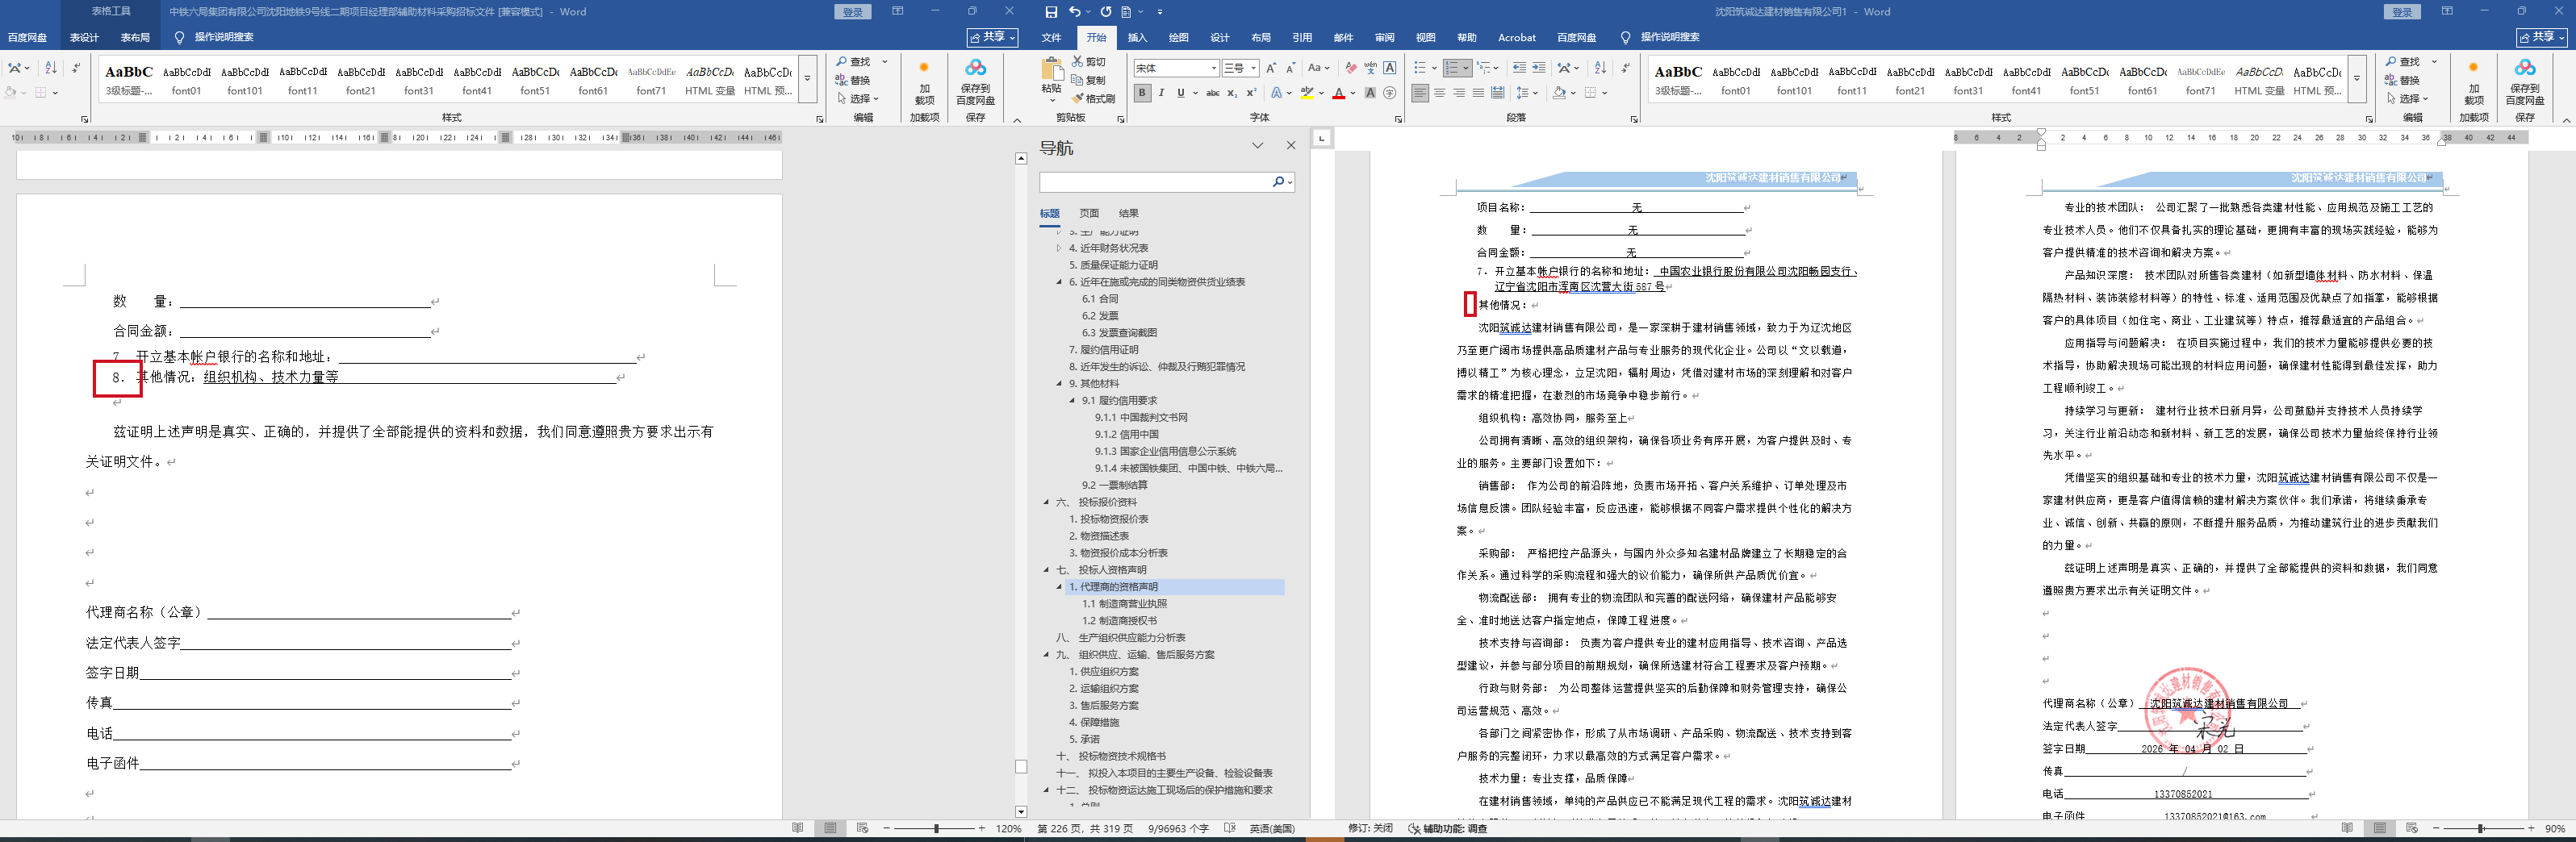
Task: Click the clear formatting eraser icon
Action: pos(1351,68)
